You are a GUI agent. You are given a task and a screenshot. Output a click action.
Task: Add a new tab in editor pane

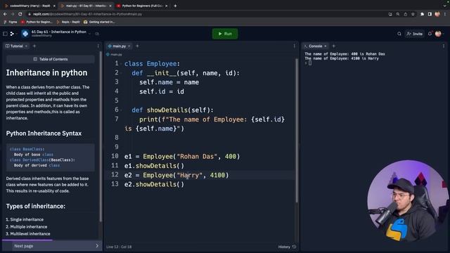pos(137,46)
